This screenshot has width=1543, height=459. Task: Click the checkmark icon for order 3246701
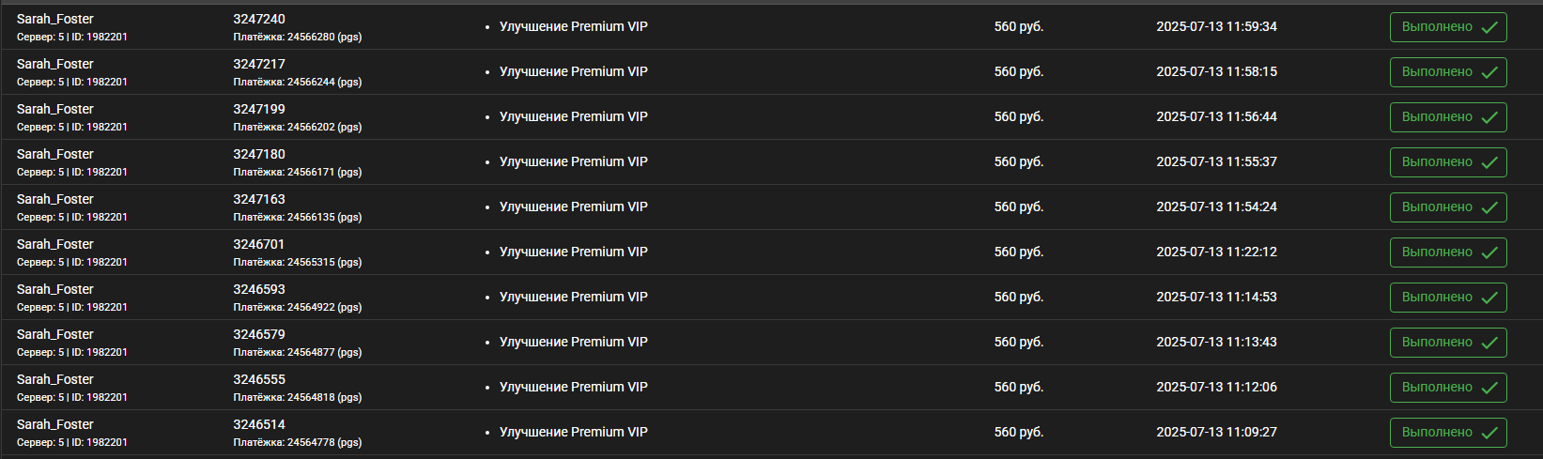point(1489,252)
